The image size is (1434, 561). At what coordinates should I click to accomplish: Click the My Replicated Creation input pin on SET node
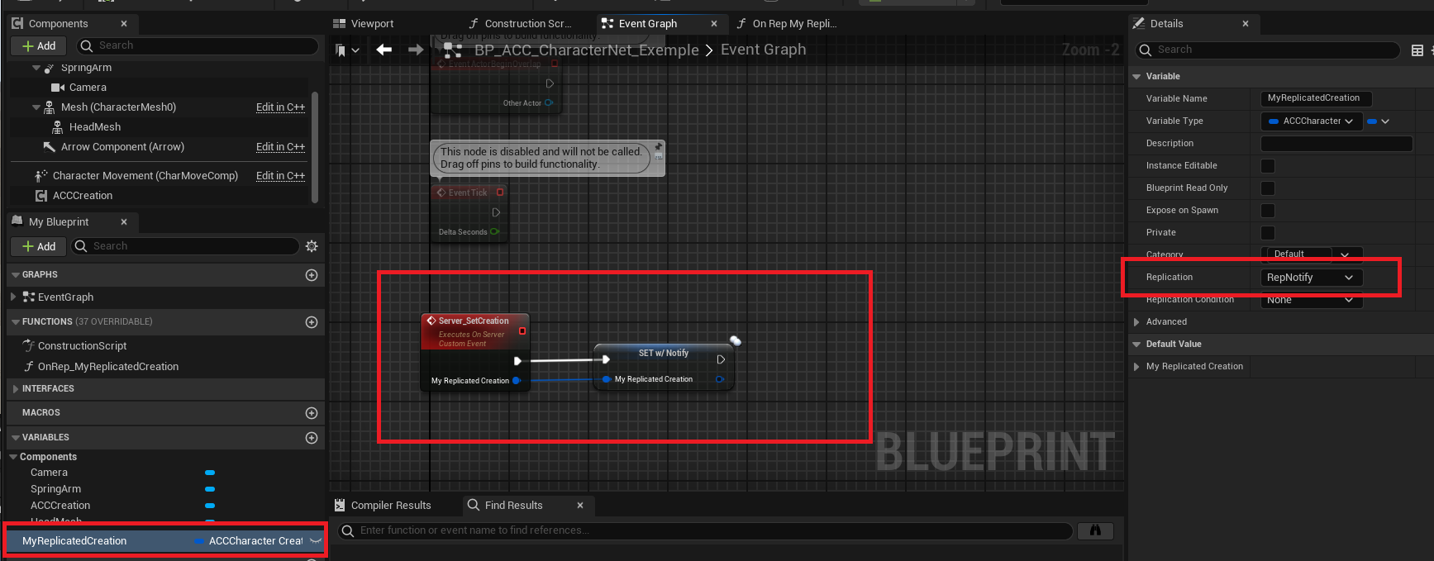(607, 379)
